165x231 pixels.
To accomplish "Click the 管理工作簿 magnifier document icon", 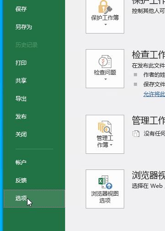I will point(105,127).
